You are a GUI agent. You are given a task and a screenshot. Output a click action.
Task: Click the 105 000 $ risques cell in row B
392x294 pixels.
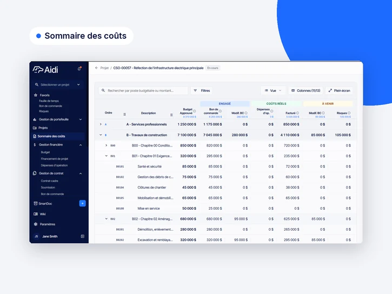(343, 135)
